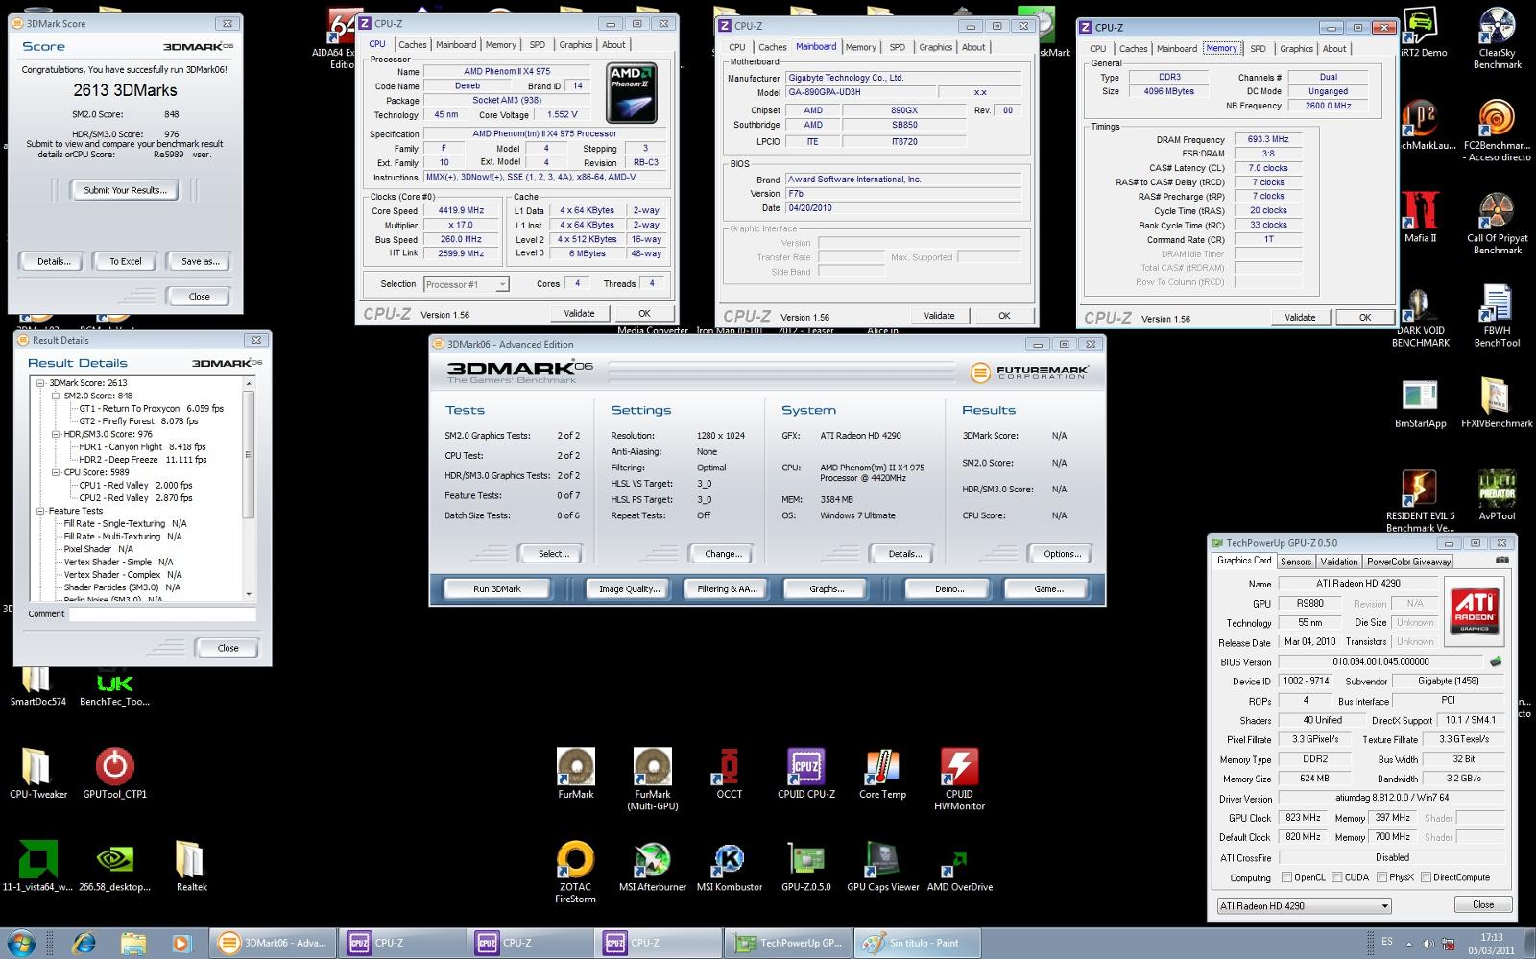1536x959 pixels.
Task: Open the PowerColor Giveaway tab in GPU-Z
Action: (x=1408, y=562)
